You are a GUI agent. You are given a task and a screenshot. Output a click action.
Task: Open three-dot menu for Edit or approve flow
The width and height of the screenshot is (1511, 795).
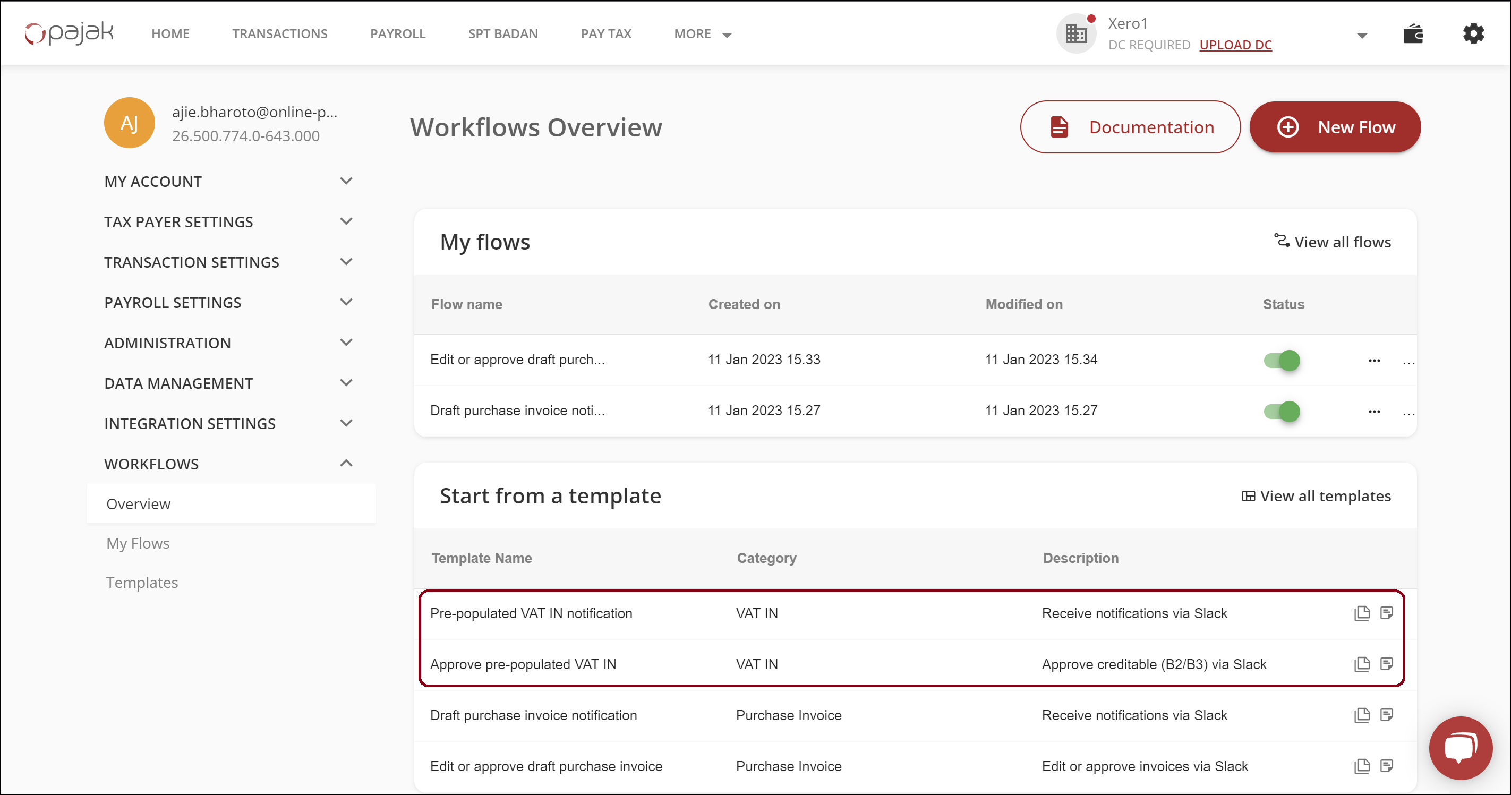[x=1374, y=360]
